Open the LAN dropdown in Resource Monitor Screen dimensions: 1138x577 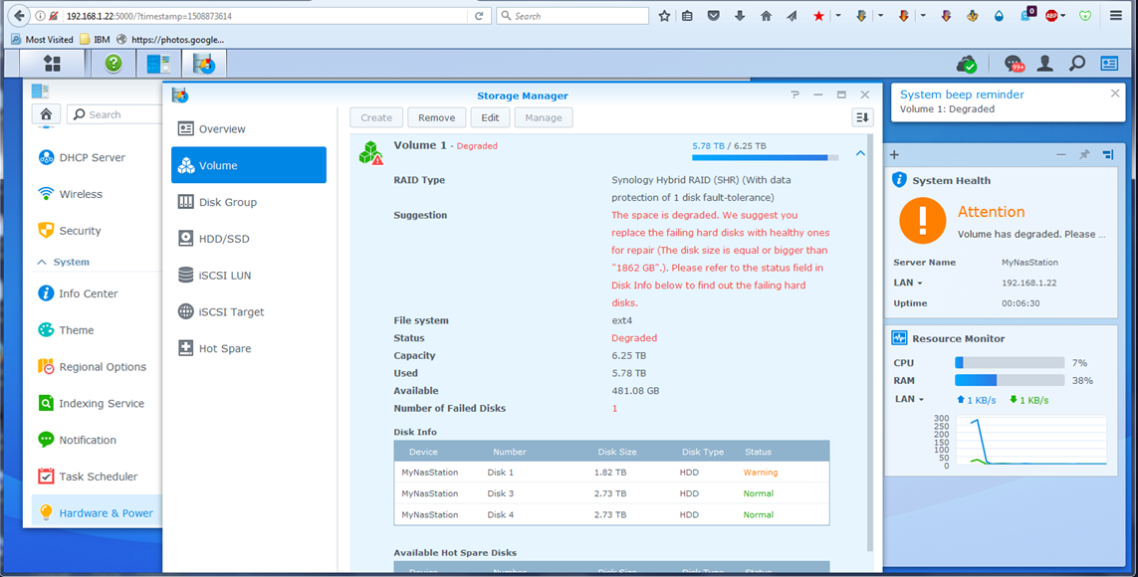click(908, 399)
